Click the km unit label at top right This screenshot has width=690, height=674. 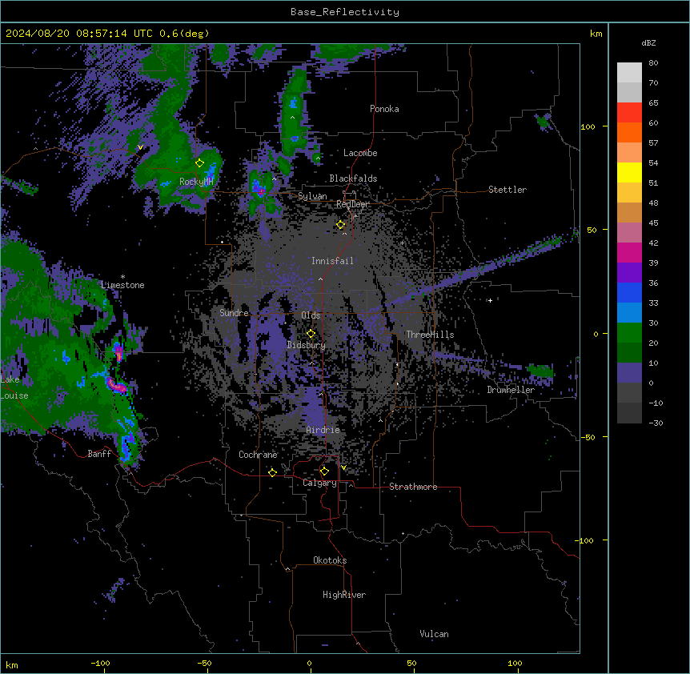(596, 34)
